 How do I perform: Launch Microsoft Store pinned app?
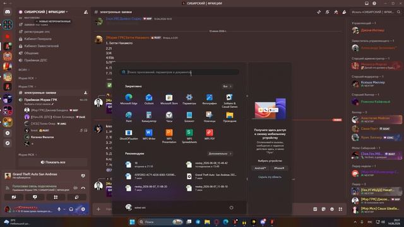pos(169,99)
